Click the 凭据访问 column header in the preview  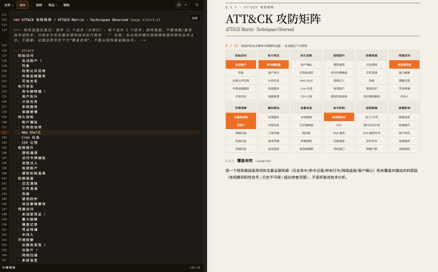click(x=404, y=56)
